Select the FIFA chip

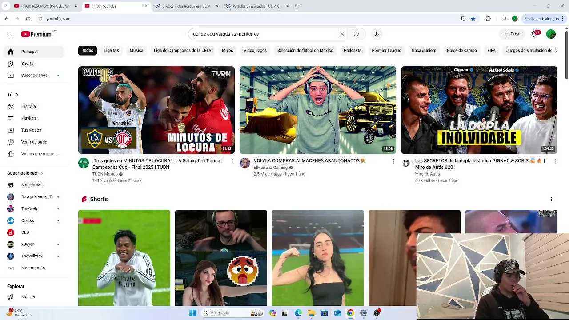491,51
